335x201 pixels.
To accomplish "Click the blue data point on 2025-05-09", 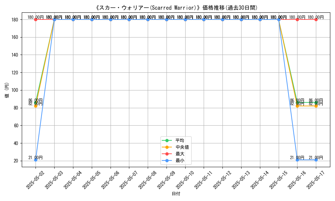I will 166,20.
